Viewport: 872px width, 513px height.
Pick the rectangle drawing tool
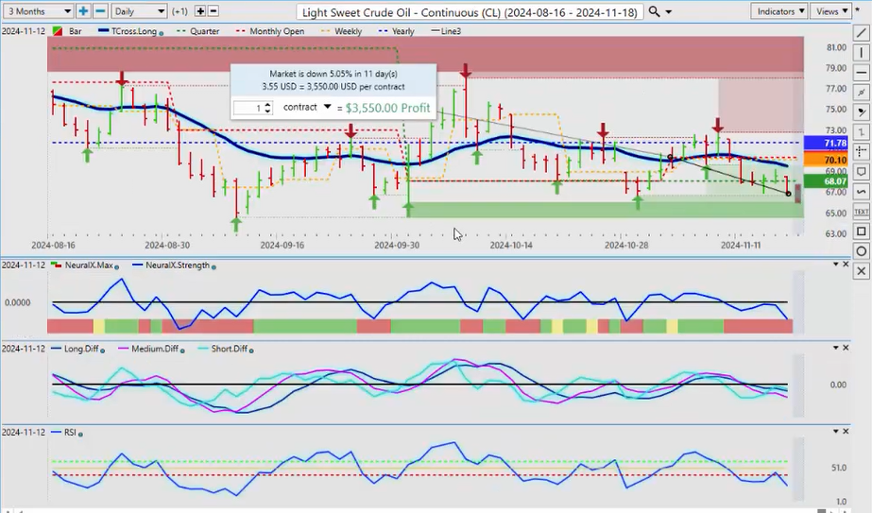point(861,231)
